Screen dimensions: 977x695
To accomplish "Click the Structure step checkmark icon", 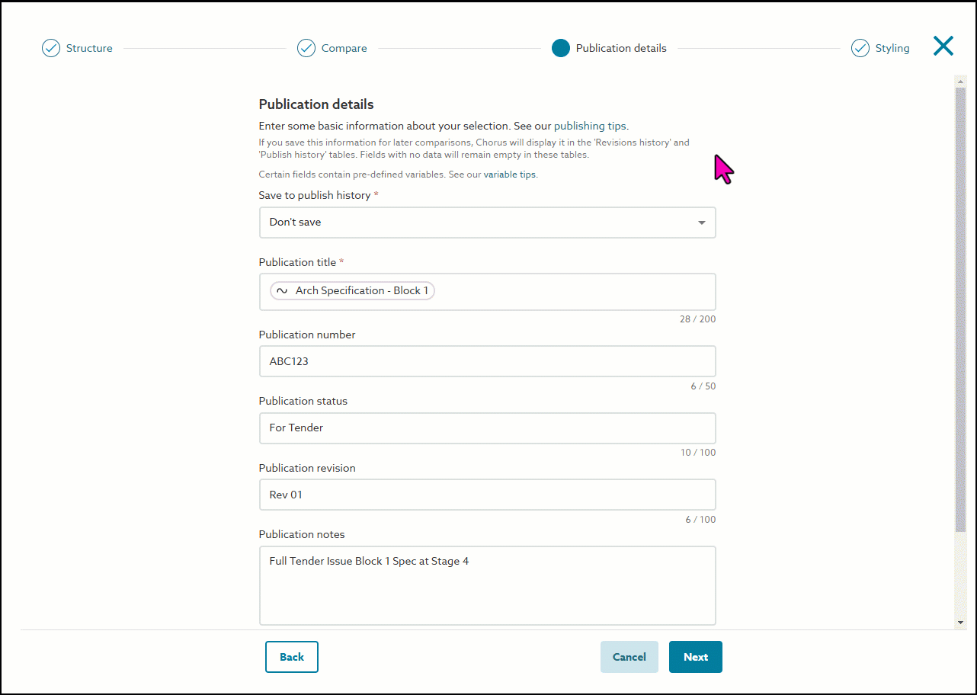I will pyautogui.click(x=51, y=48).
